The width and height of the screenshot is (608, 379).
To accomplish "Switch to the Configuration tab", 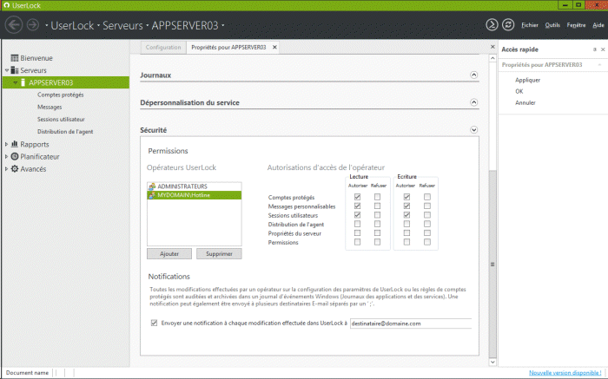I will click(163, 47).
